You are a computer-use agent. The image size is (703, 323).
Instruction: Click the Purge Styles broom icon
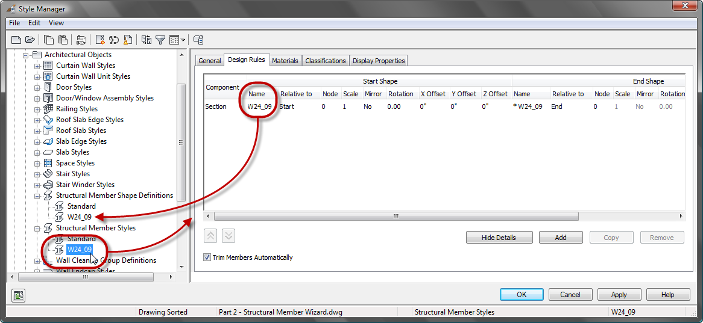(x=127, y=40)
